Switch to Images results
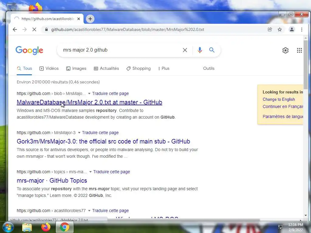 click(x=76, y=69)
